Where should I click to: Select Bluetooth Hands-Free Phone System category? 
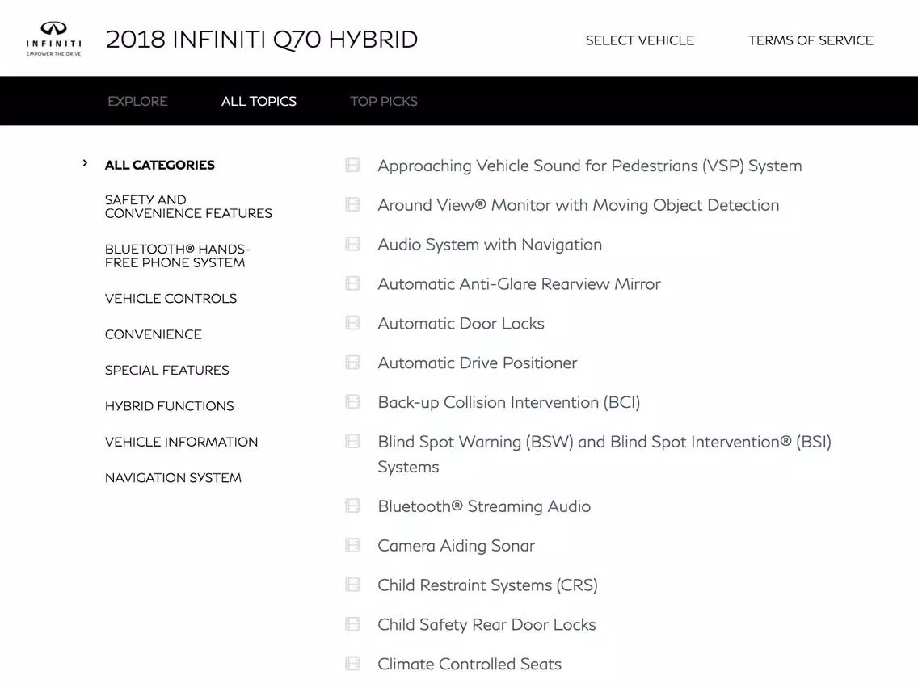click(178, 256)
